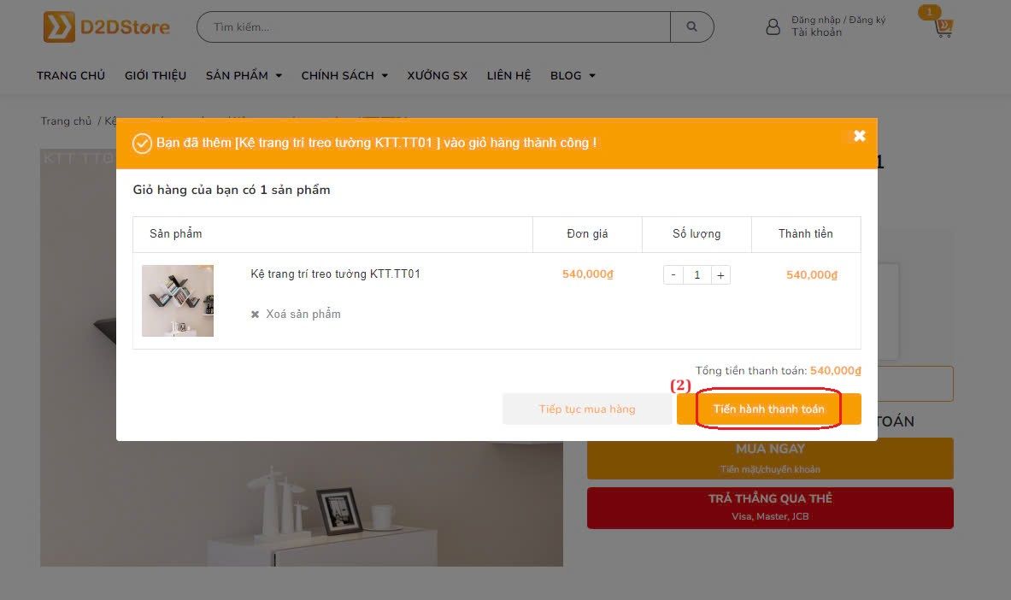Increase quantity with plus button

pyautogui.click(x=720, y=275)
